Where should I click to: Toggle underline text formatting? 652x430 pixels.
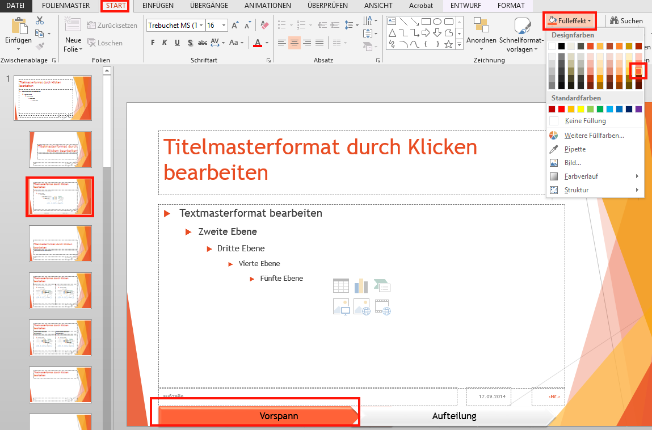point(177,43)
